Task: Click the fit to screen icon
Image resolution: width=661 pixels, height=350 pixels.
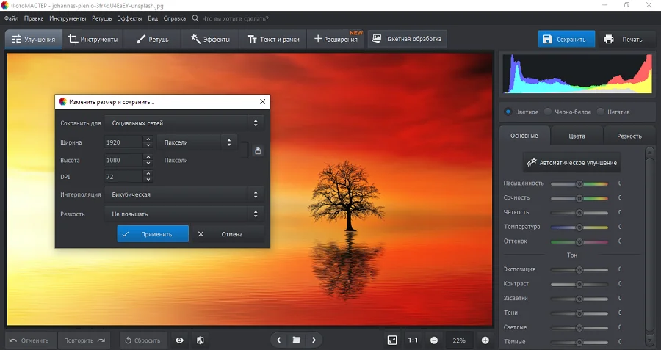Action: coord(392,340)
